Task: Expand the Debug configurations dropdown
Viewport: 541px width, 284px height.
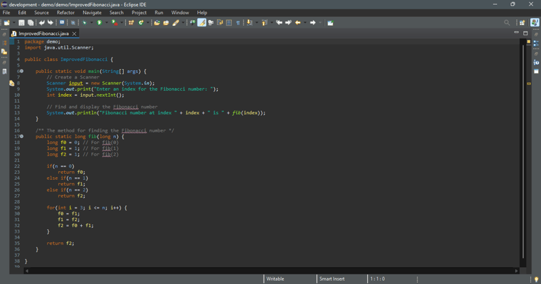Action: coord(92,23)
